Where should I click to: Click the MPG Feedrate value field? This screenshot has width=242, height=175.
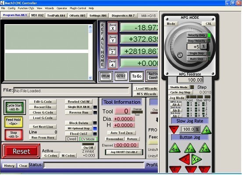pos(190,80)
